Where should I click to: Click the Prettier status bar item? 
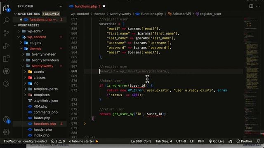(x=244, y=141)
